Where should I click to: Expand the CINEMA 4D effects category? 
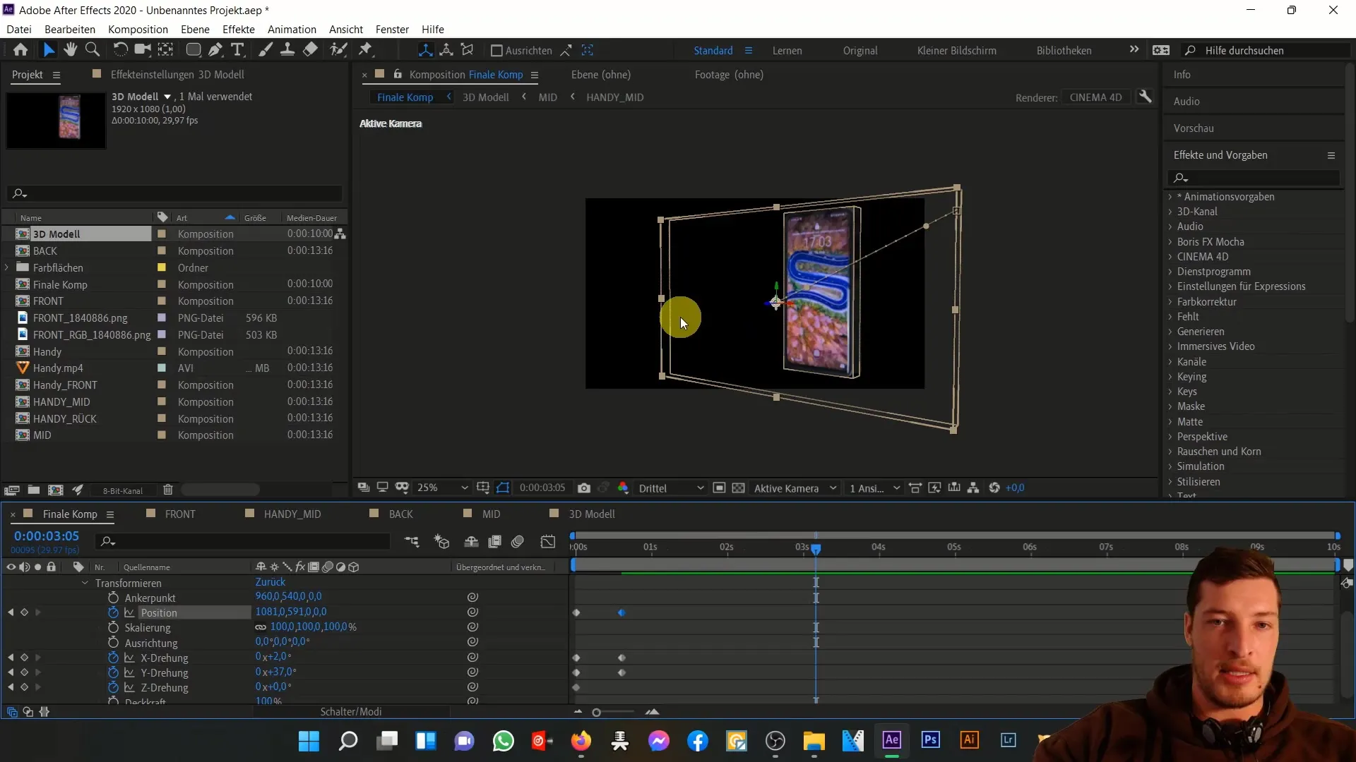[x=1170, y=257]
